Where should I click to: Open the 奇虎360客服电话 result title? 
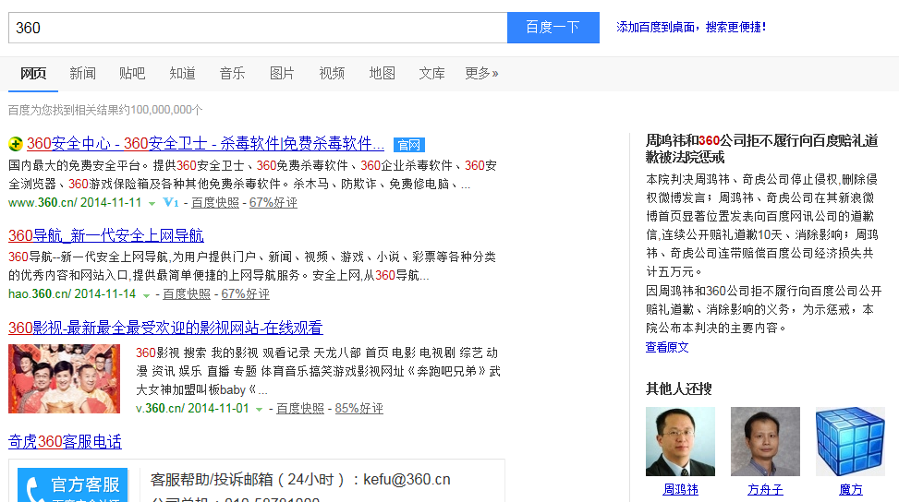click(65, 441)
